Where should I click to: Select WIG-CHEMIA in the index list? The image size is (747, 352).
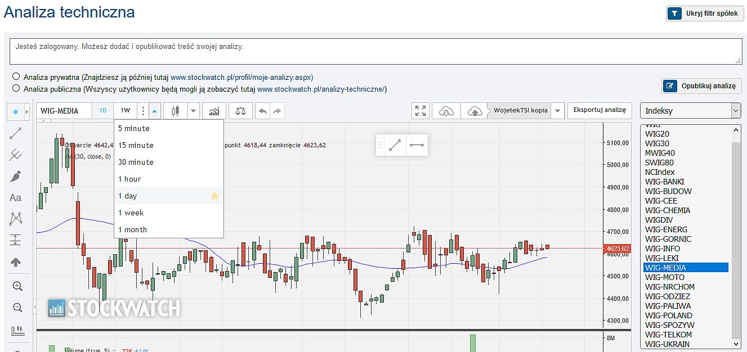click(x=686, y=210)
